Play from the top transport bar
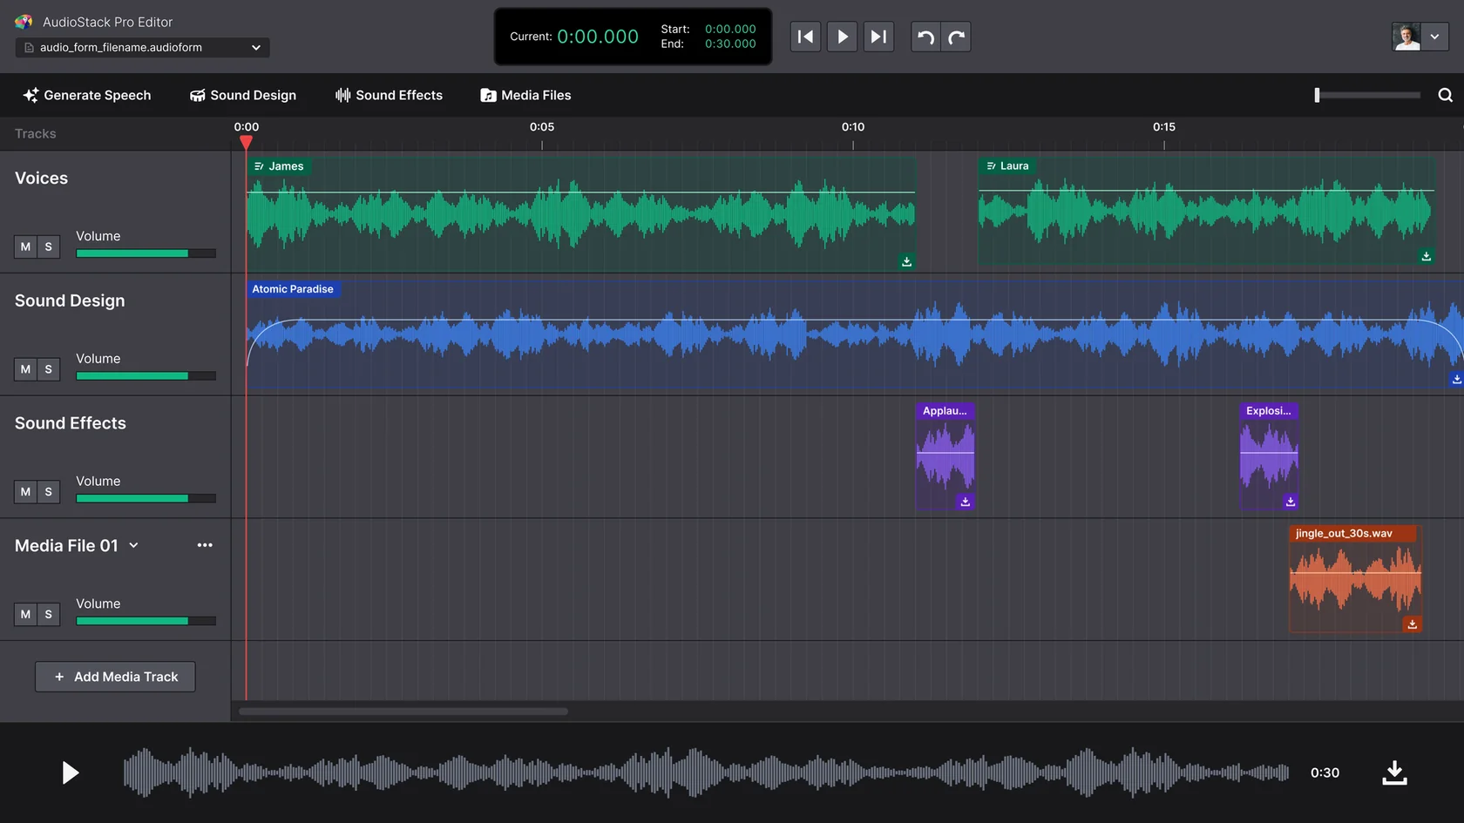 pos(842,37)
